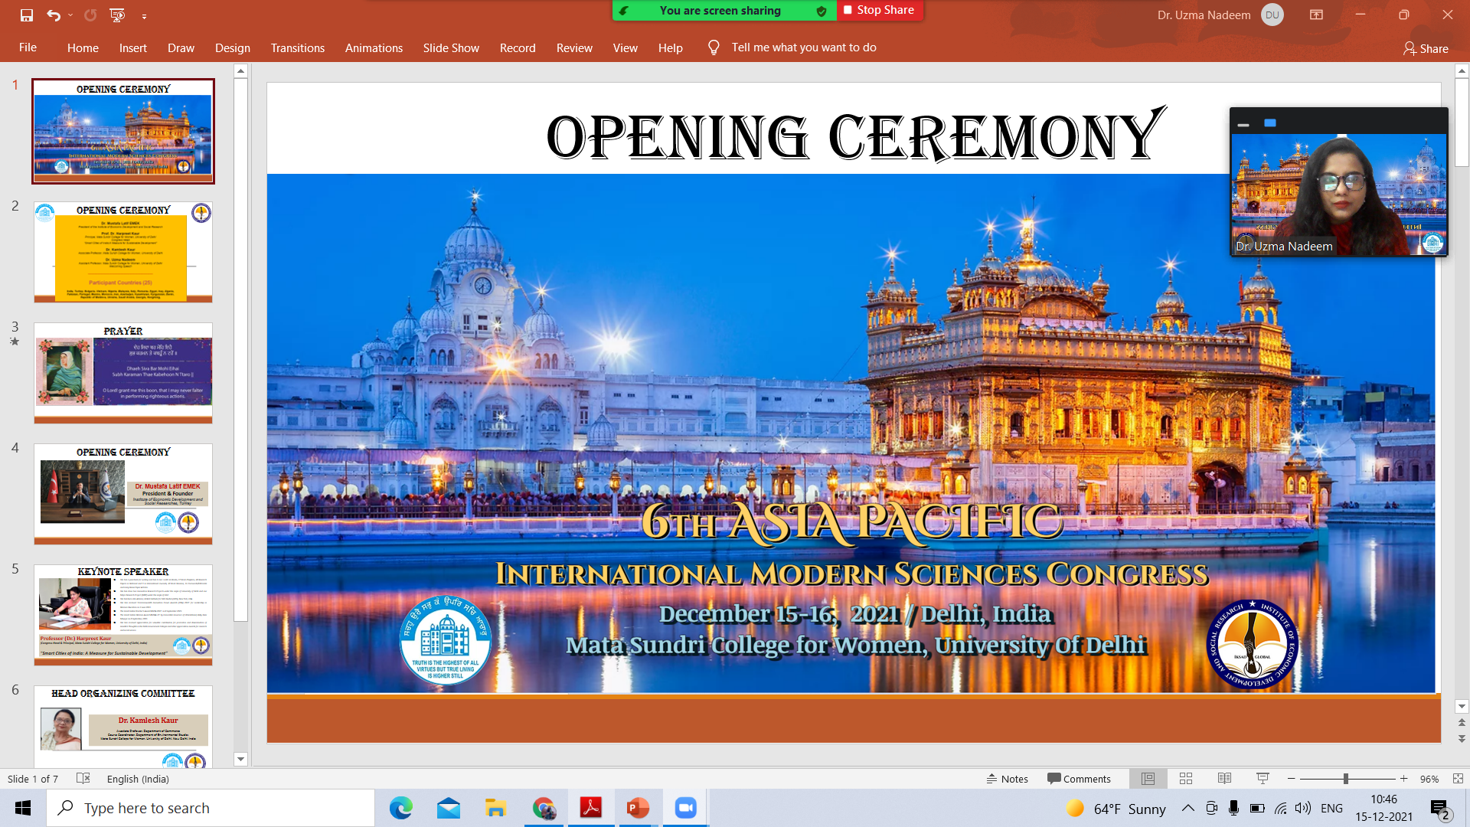
Task: Save the presentation with the floppy disk icon
Action: click(x=27, y=15)
